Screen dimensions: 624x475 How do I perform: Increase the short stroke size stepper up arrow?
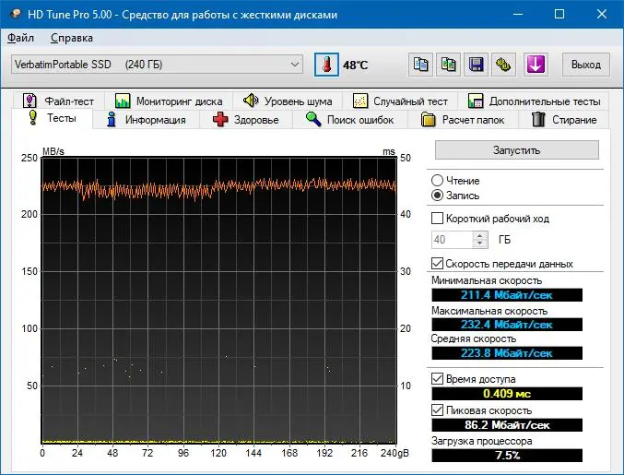480,235
